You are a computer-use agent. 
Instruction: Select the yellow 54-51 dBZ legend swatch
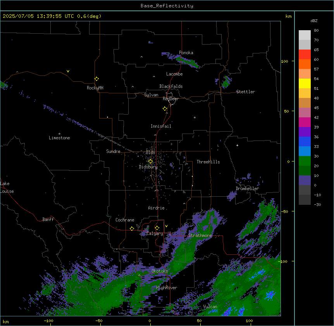click(305, 83)
